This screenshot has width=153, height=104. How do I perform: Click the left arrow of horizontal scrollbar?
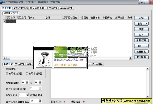[x=5, y=58]
